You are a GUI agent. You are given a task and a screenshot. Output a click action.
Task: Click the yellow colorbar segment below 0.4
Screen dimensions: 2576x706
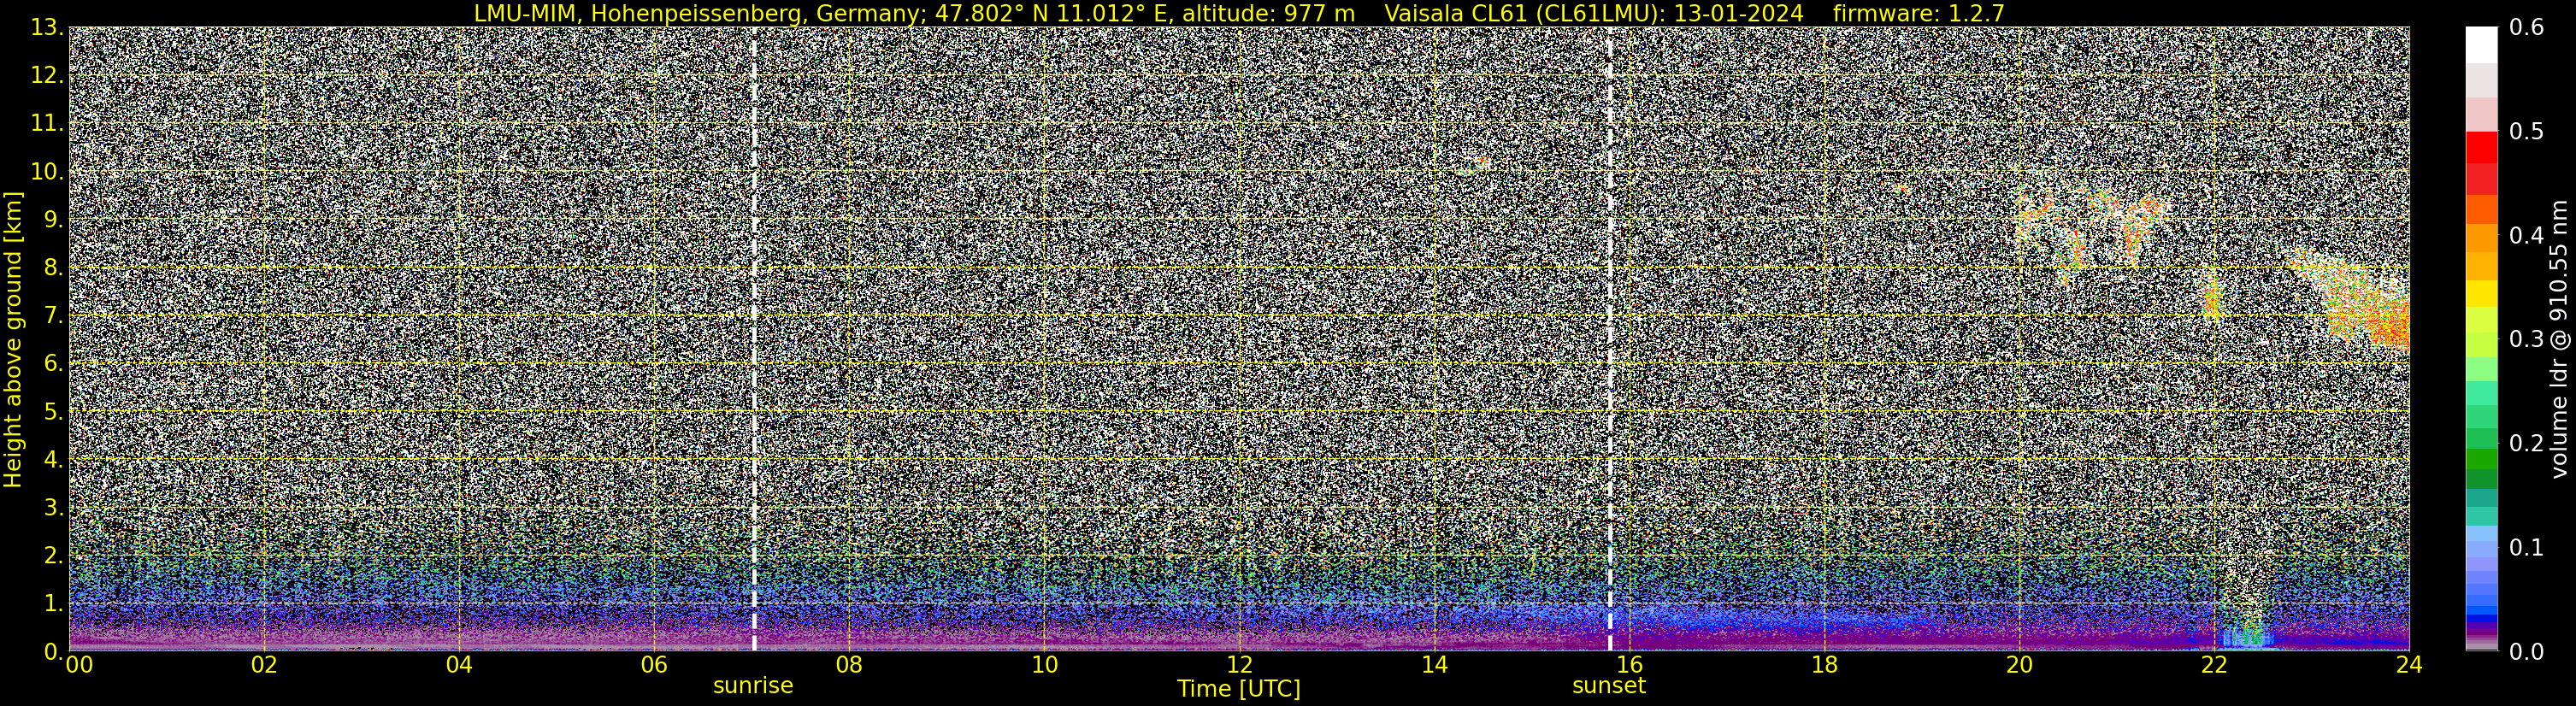(x=2481, y=294)
